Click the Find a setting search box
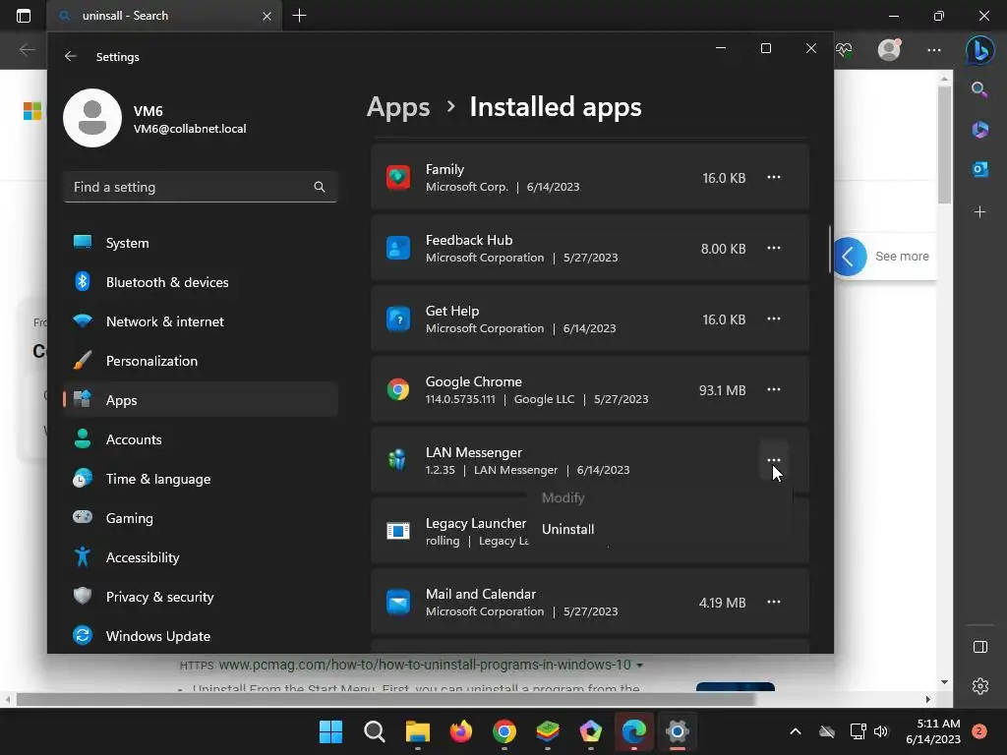Viewport: 1007px width, 755px height. pos(201,187)
